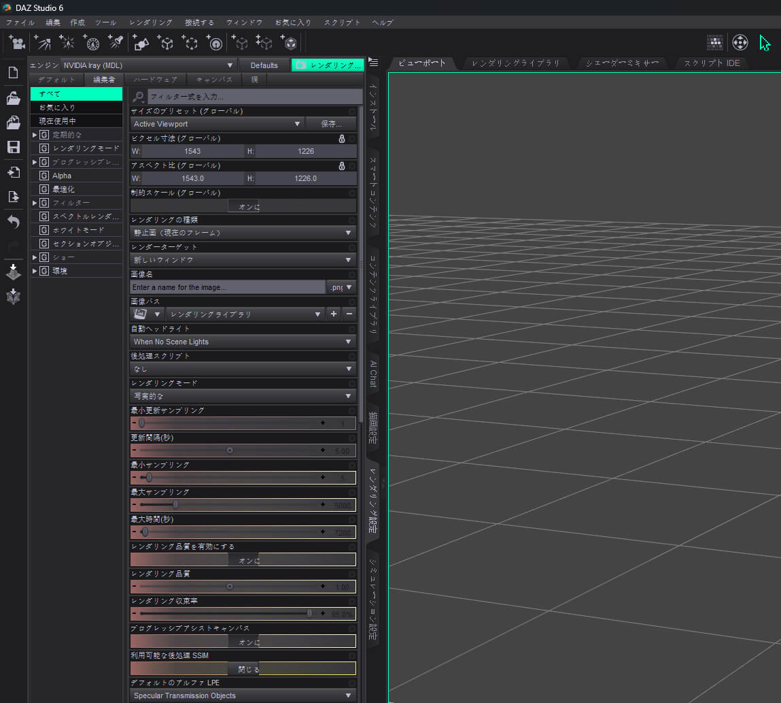The width and height of the screenshot is (781, 703).
Task: Open the pane options menu icon
Action: tap(374, 63)
